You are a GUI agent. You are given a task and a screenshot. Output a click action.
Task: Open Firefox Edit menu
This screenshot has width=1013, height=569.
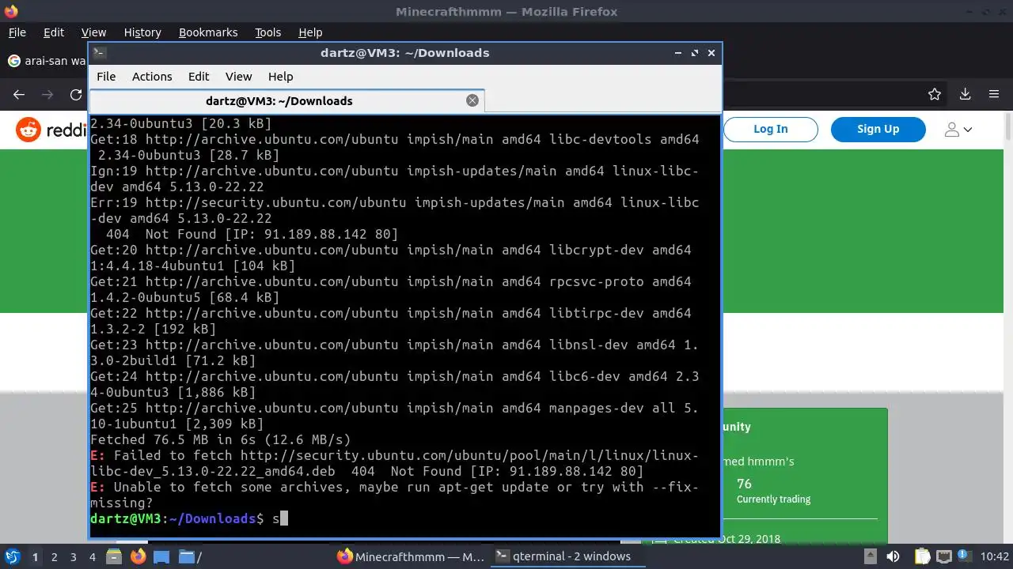coord(54,32)
